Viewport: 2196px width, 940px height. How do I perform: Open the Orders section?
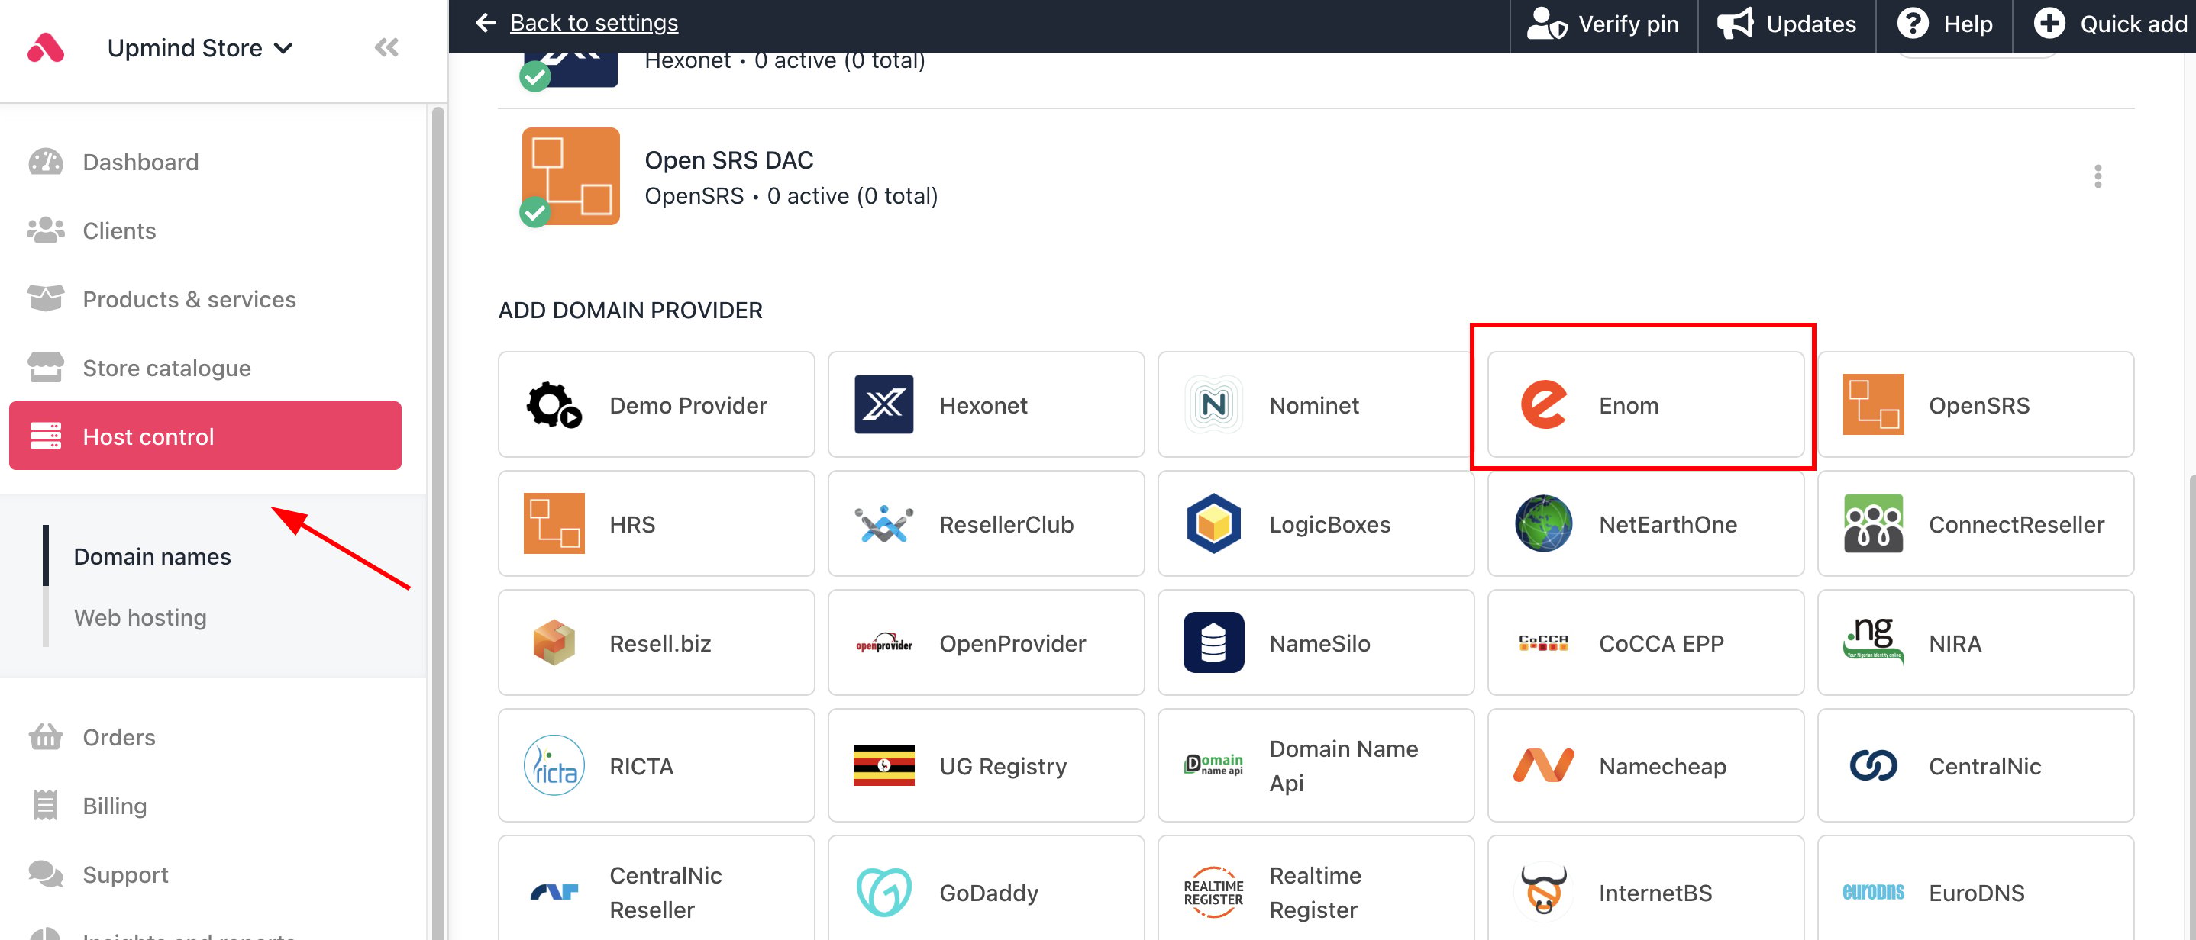[205, 736]
